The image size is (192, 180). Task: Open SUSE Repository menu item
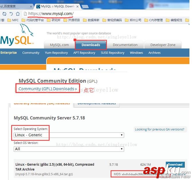[113, 53]
